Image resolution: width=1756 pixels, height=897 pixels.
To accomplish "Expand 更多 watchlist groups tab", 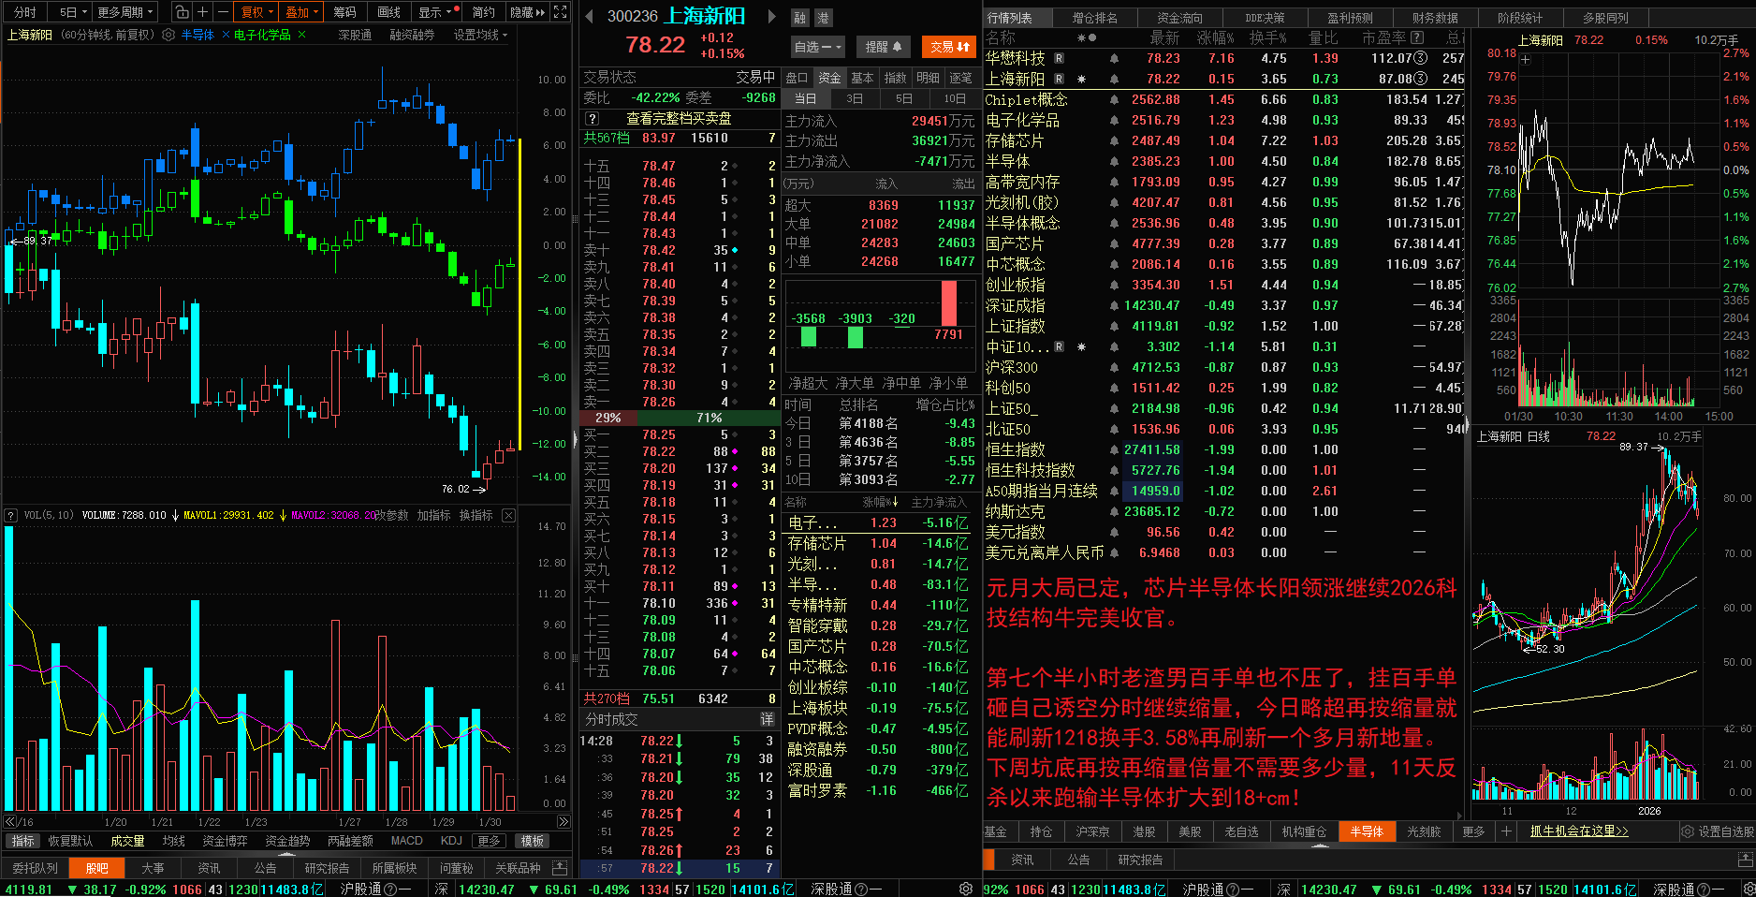I will [x=1473, y=831].
